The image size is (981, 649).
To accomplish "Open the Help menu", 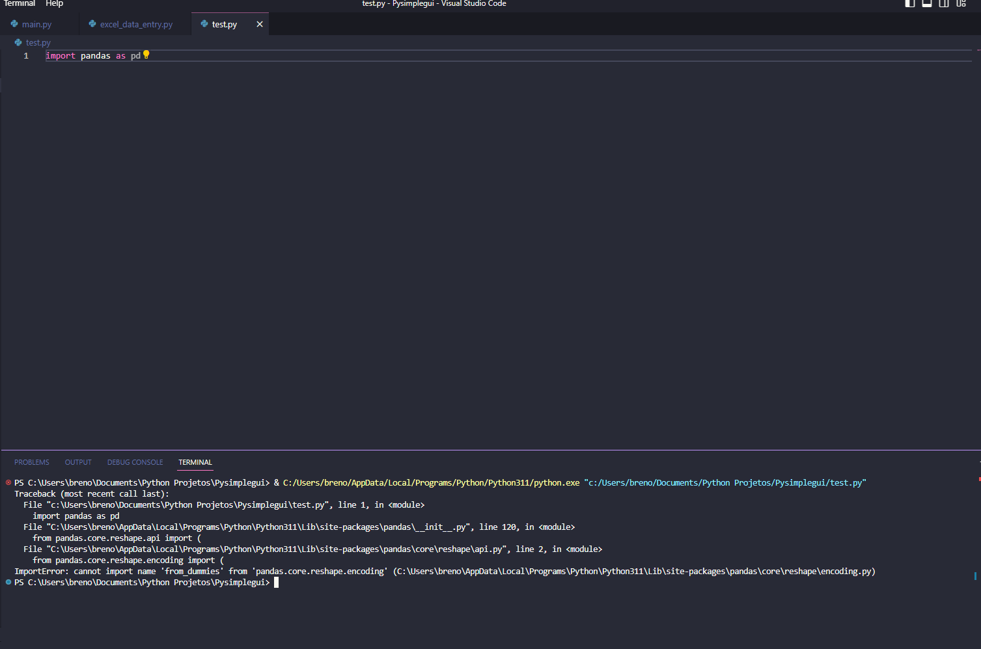I will click(x=54, y=3).
